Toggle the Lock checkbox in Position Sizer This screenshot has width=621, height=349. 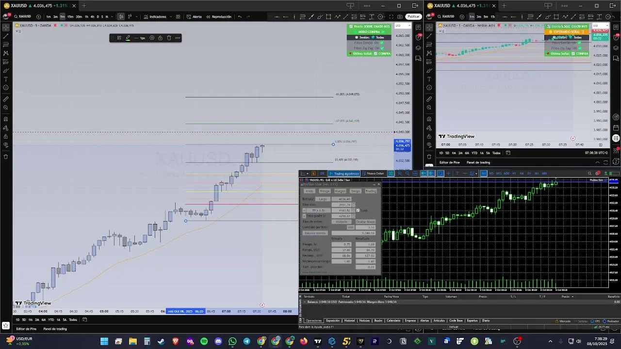pyautogui.click(x=358, y=210)
